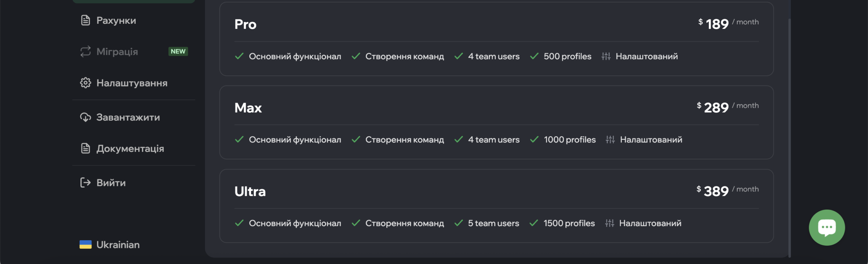The image size is (868, 264).
Task: Open the live chat support bubble
Action: click(827, 227)
